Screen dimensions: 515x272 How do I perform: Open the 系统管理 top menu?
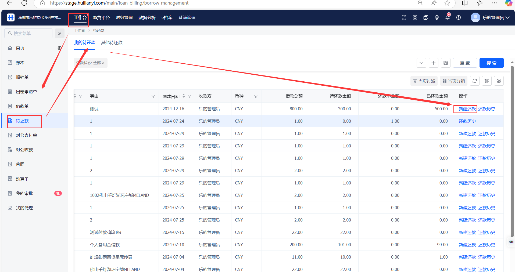click(187, 17)
